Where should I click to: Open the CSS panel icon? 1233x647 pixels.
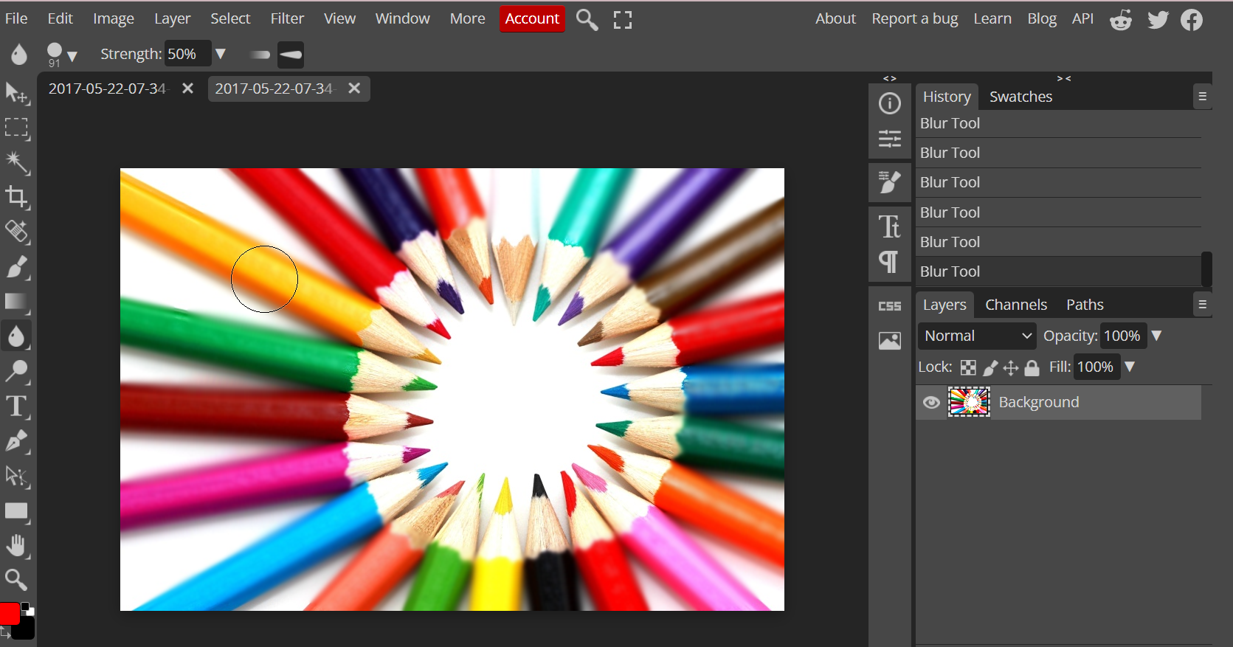pyautogui.click(x=890, y=306)
